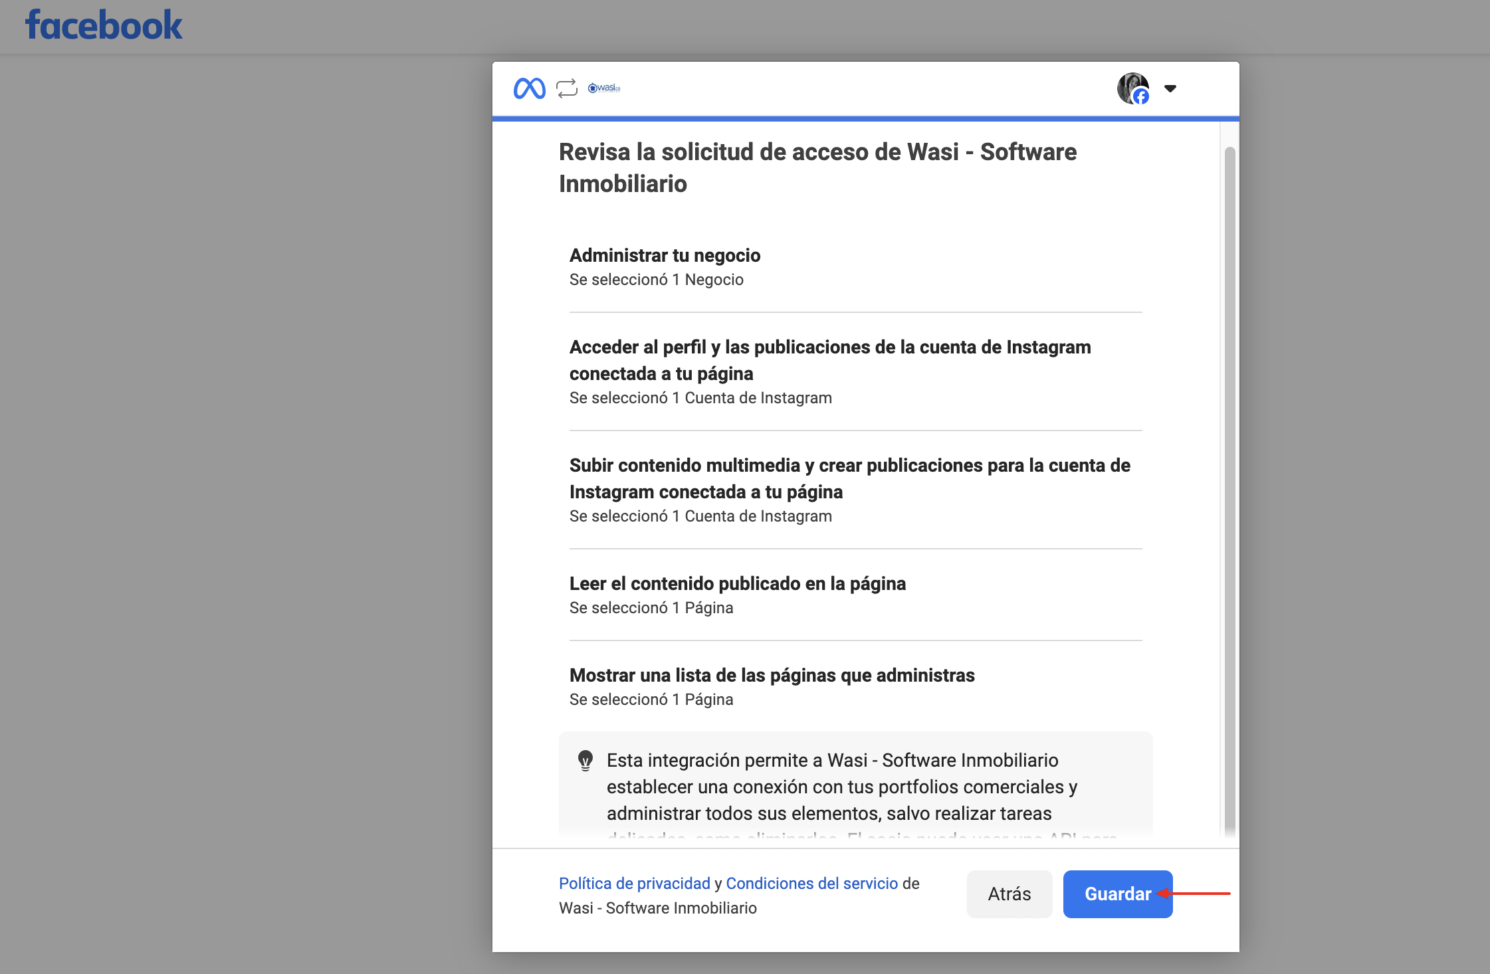Open the account dropdown caret
The width and height of the screenshot is (1490, 974).
[x=1170, y=88]
